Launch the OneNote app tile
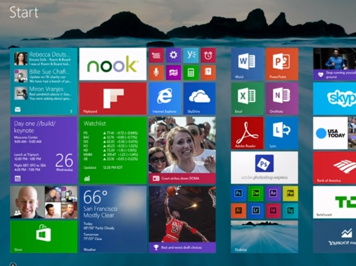This screenshot has height=266, width=356. (x=282, y=99)
